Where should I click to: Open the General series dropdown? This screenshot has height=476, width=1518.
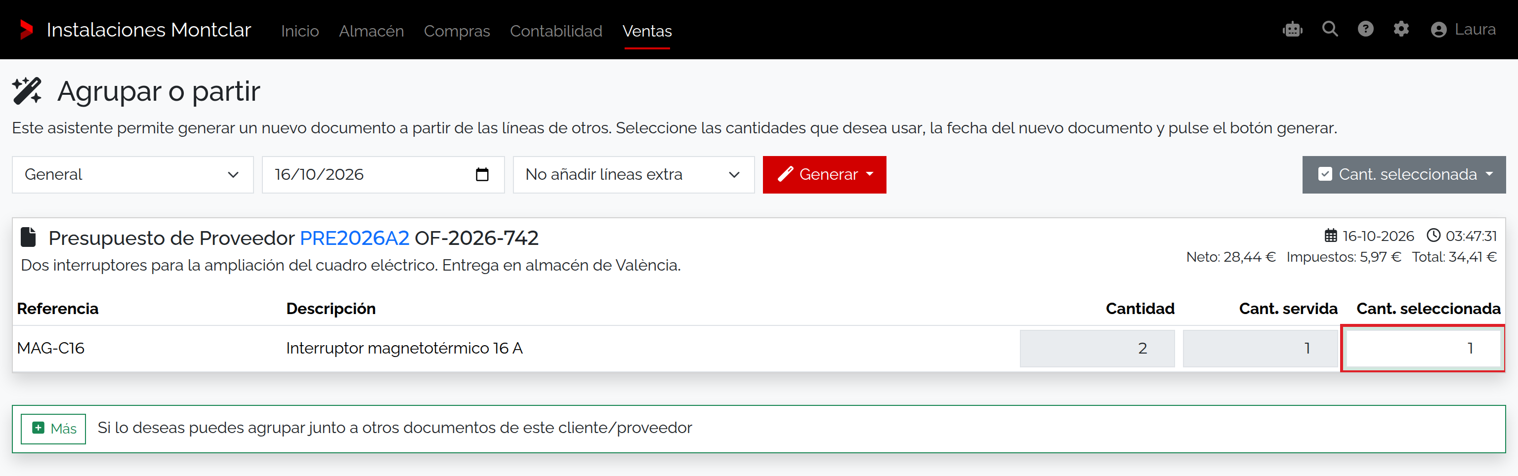coord(132,174)
